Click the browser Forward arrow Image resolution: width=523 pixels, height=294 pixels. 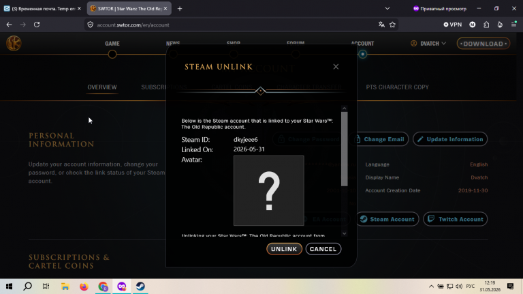click(x=22, y=25)
